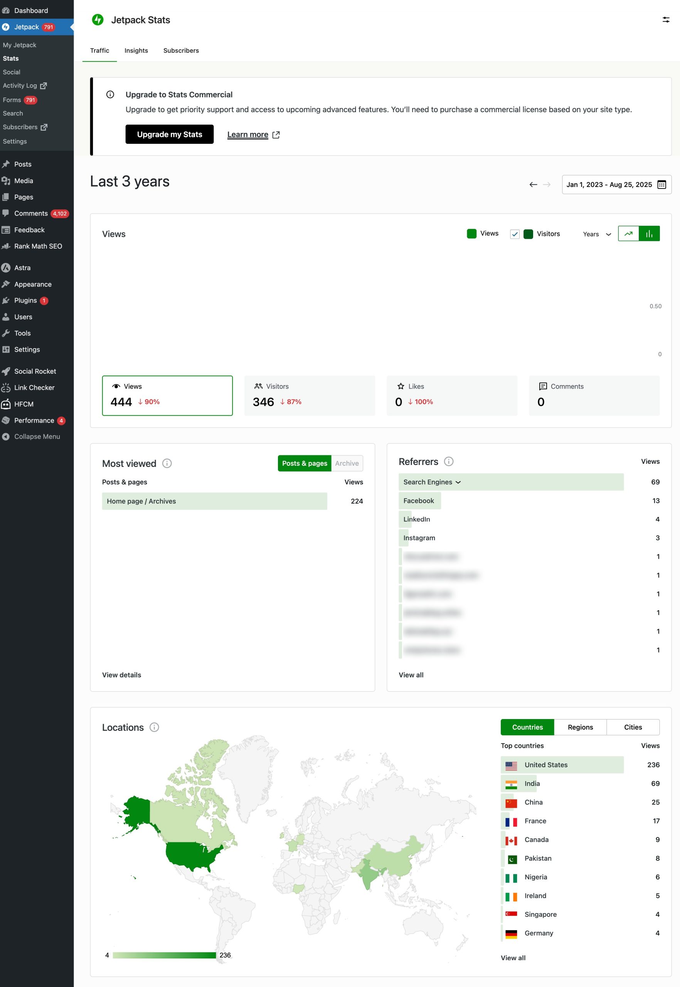Click the Rank Math SEO icon
This screenshot has height=987, width=680.
click(x=6, y=246)
